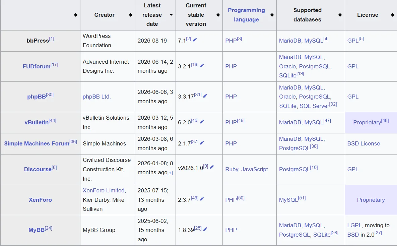Click JavaScript link in Discourse row
The height and width of the screenshot is (246, 397).
coord(255,169)
